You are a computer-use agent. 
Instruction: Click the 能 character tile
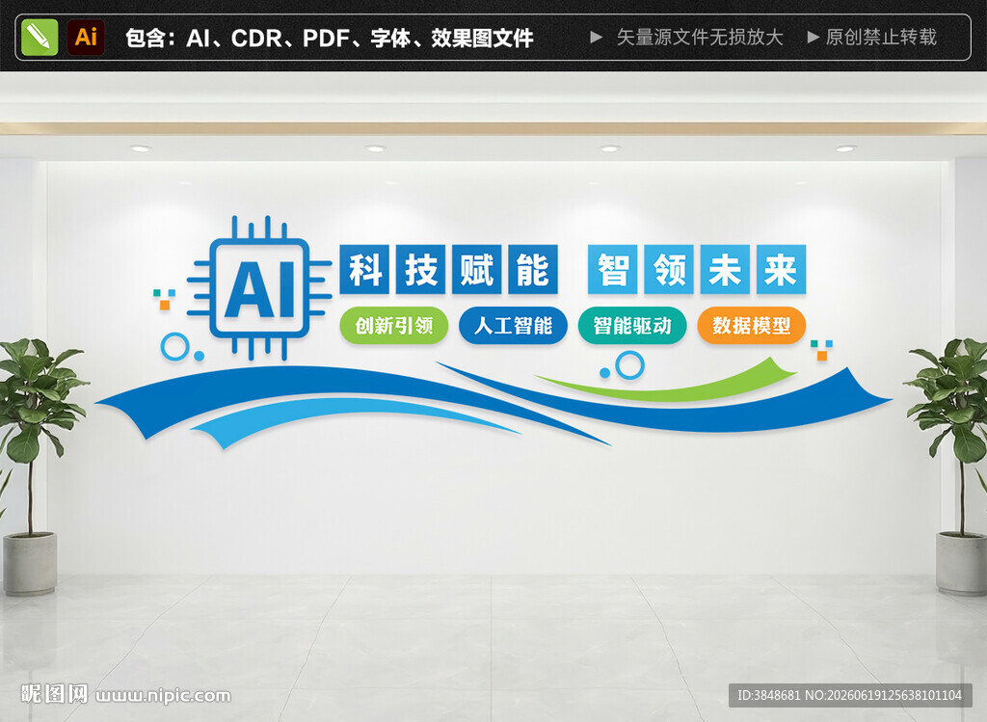pyautogui.click(x=532, y=269)
